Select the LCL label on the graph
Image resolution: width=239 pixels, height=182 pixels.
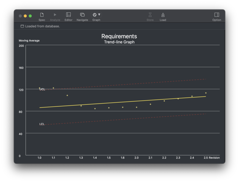pyautogui.click(x=42, y=124)
